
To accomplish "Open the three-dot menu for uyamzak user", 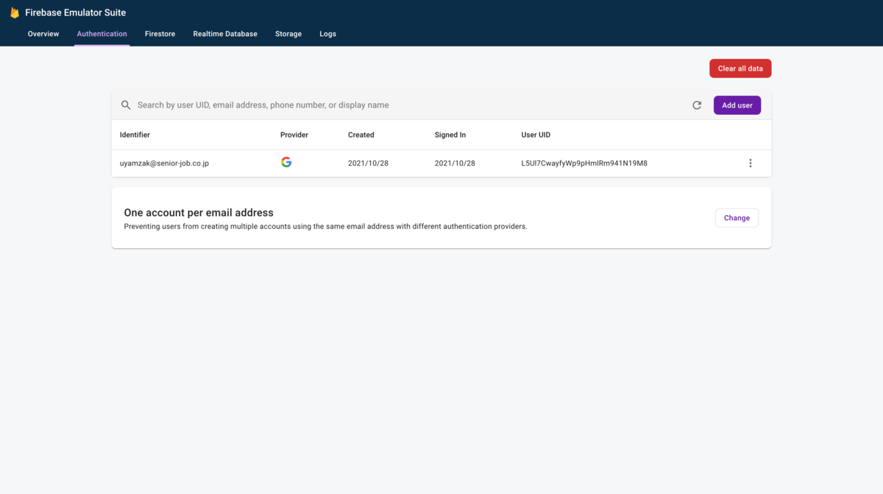I will (751, 163).
